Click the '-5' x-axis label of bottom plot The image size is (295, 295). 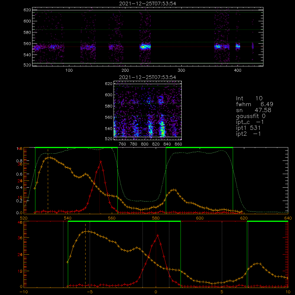(x=90, y=292)
